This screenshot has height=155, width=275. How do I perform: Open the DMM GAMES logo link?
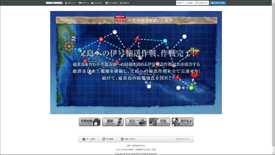tap(54, 3)
